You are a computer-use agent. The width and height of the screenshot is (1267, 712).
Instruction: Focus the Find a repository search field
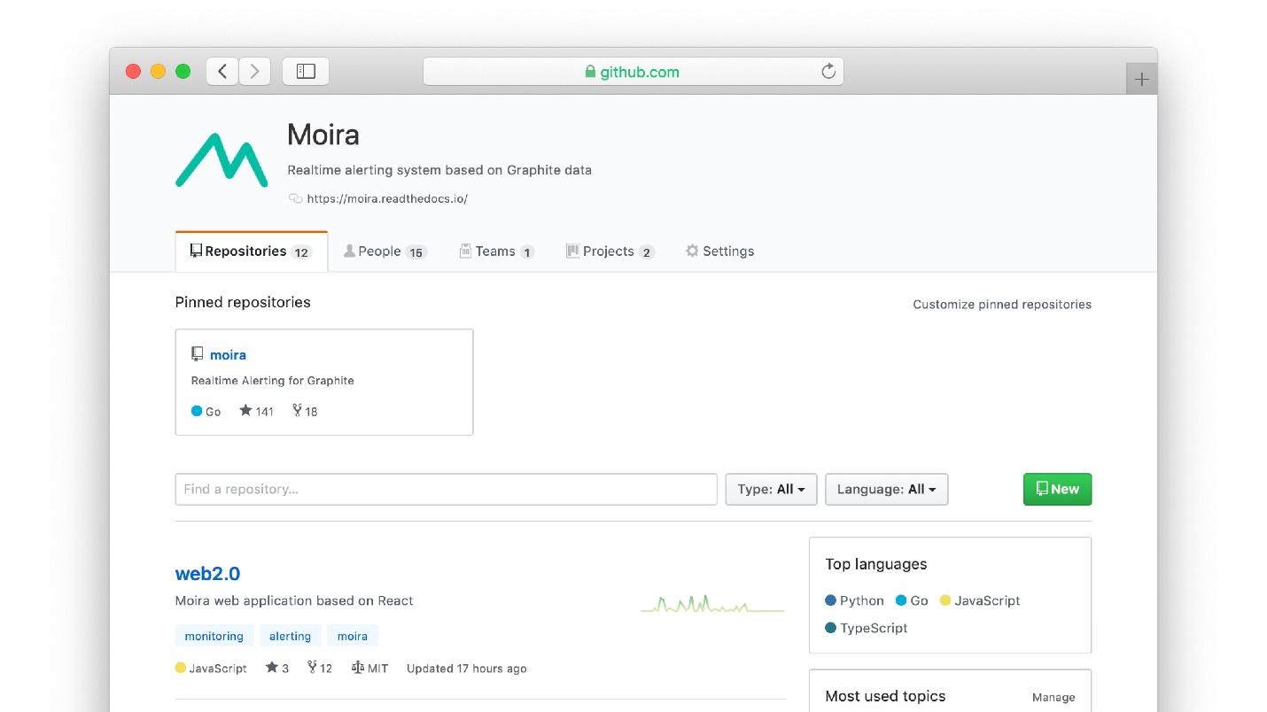446,489
